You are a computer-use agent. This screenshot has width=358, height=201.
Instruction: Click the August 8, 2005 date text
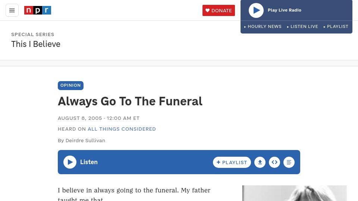pyautogui.click(x=80, y=118)
